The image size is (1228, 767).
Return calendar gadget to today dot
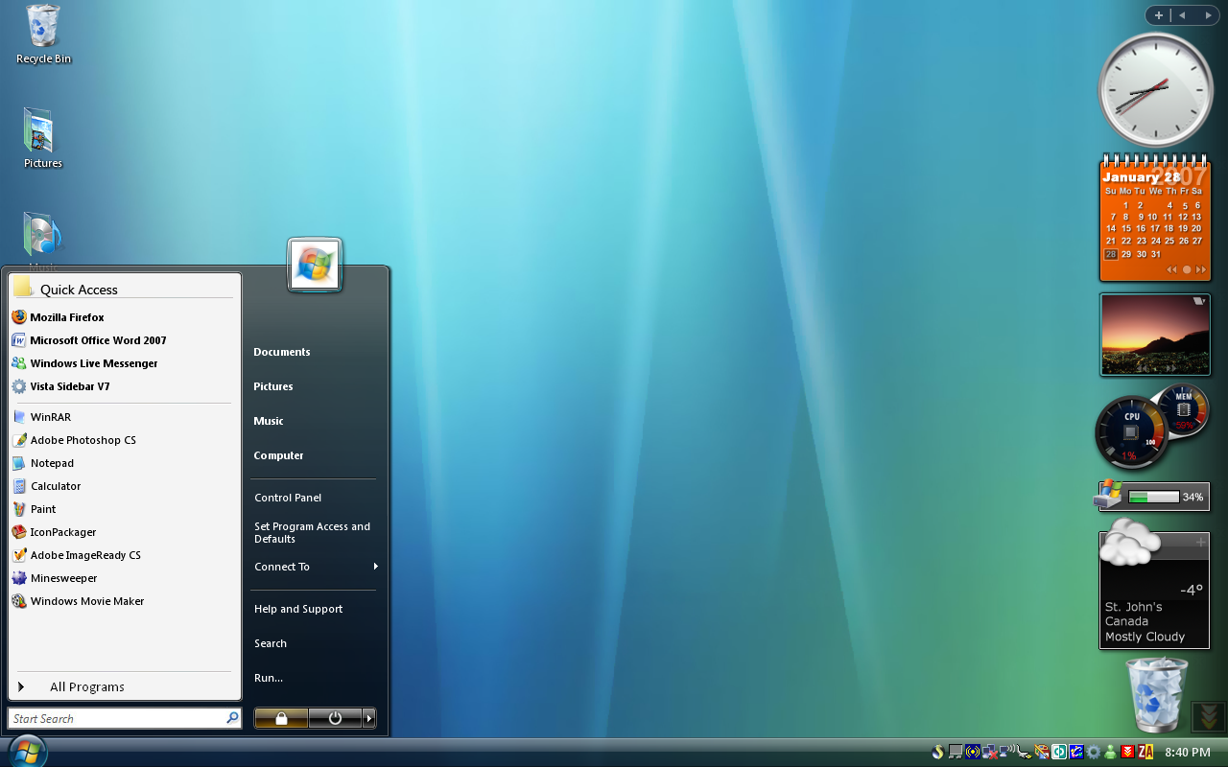tap(1187, 269)
